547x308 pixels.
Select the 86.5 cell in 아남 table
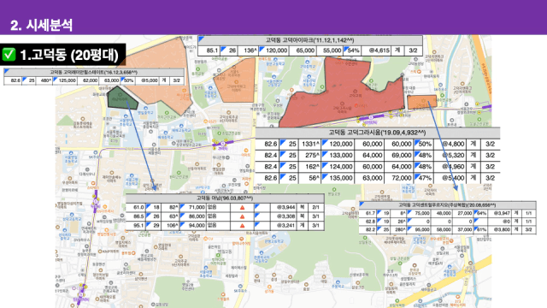pyautogui.click(x=136, y=216)
